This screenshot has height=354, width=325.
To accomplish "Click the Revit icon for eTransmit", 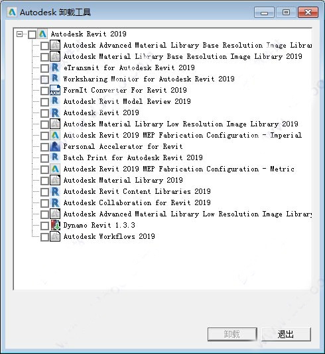I will (55, 67).
